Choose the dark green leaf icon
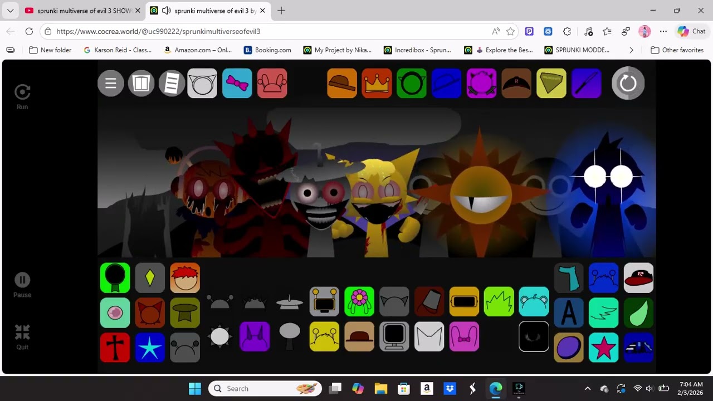 [x=638, y=312]
